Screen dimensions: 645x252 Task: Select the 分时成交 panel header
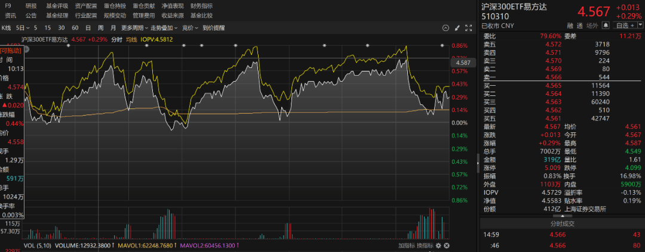coord(561,223)
